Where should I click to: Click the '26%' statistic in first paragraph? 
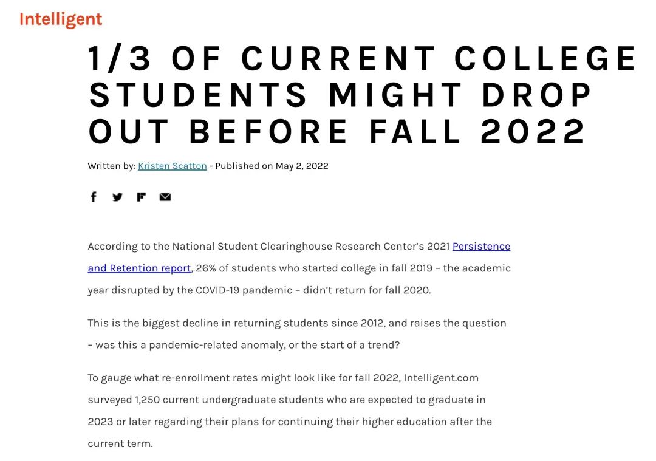[206, 268]
